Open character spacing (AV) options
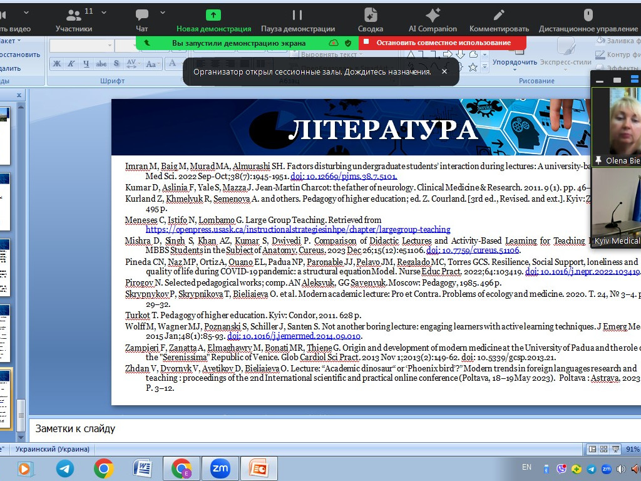641x481 pixels. point(133,63)
